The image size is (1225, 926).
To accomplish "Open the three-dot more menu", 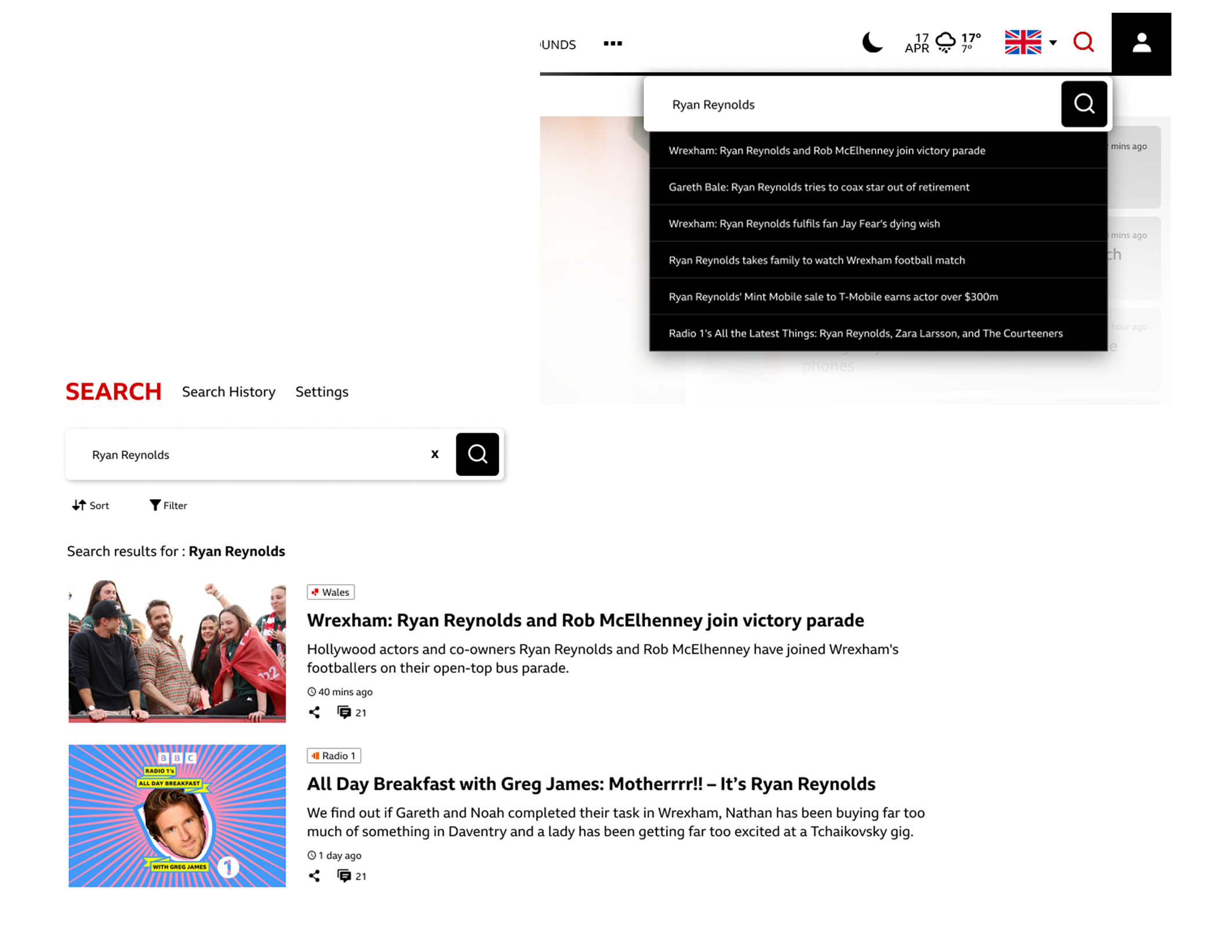I will [x=612, y=43].
